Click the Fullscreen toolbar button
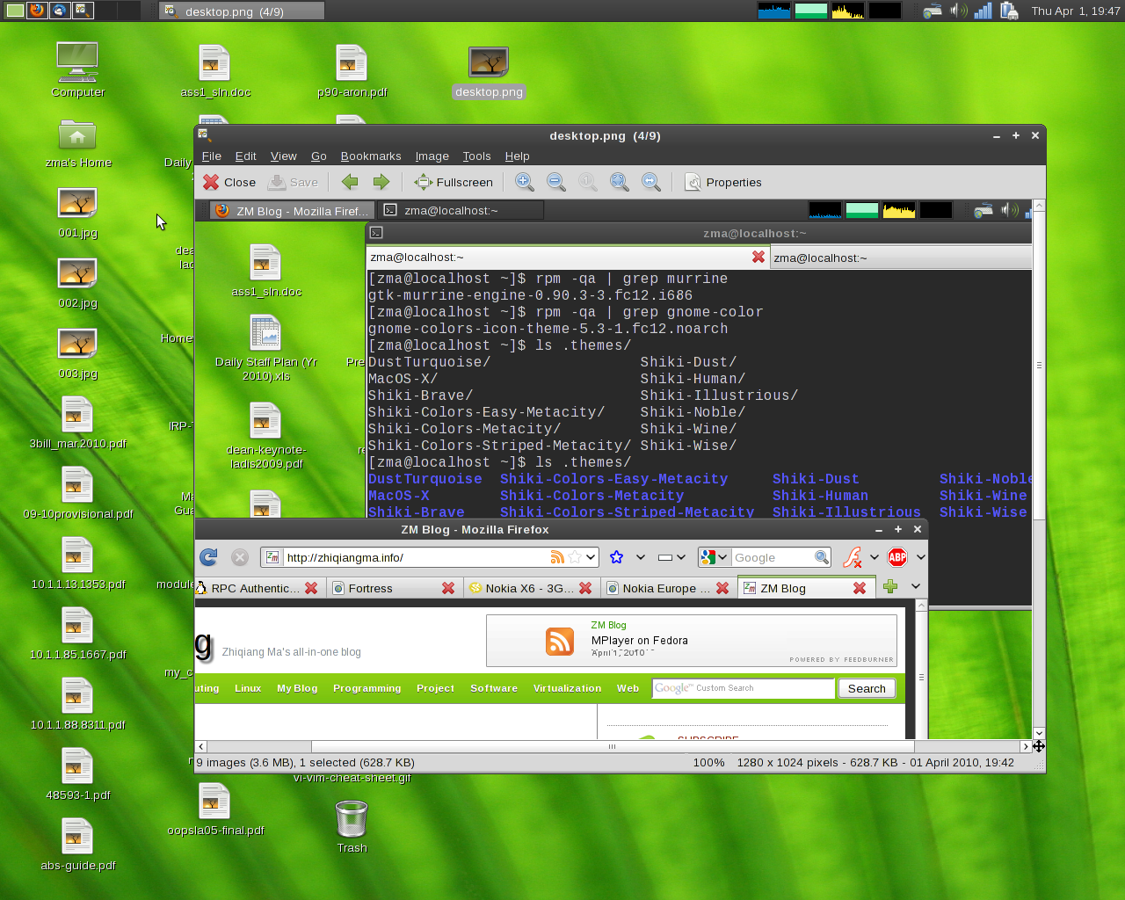Viewport: 1125px width, 900px height. point(454,182)
